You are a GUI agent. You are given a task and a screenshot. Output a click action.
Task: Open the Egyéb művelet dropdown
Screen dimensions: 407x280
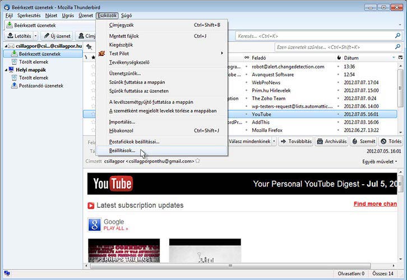pos(380,161)
